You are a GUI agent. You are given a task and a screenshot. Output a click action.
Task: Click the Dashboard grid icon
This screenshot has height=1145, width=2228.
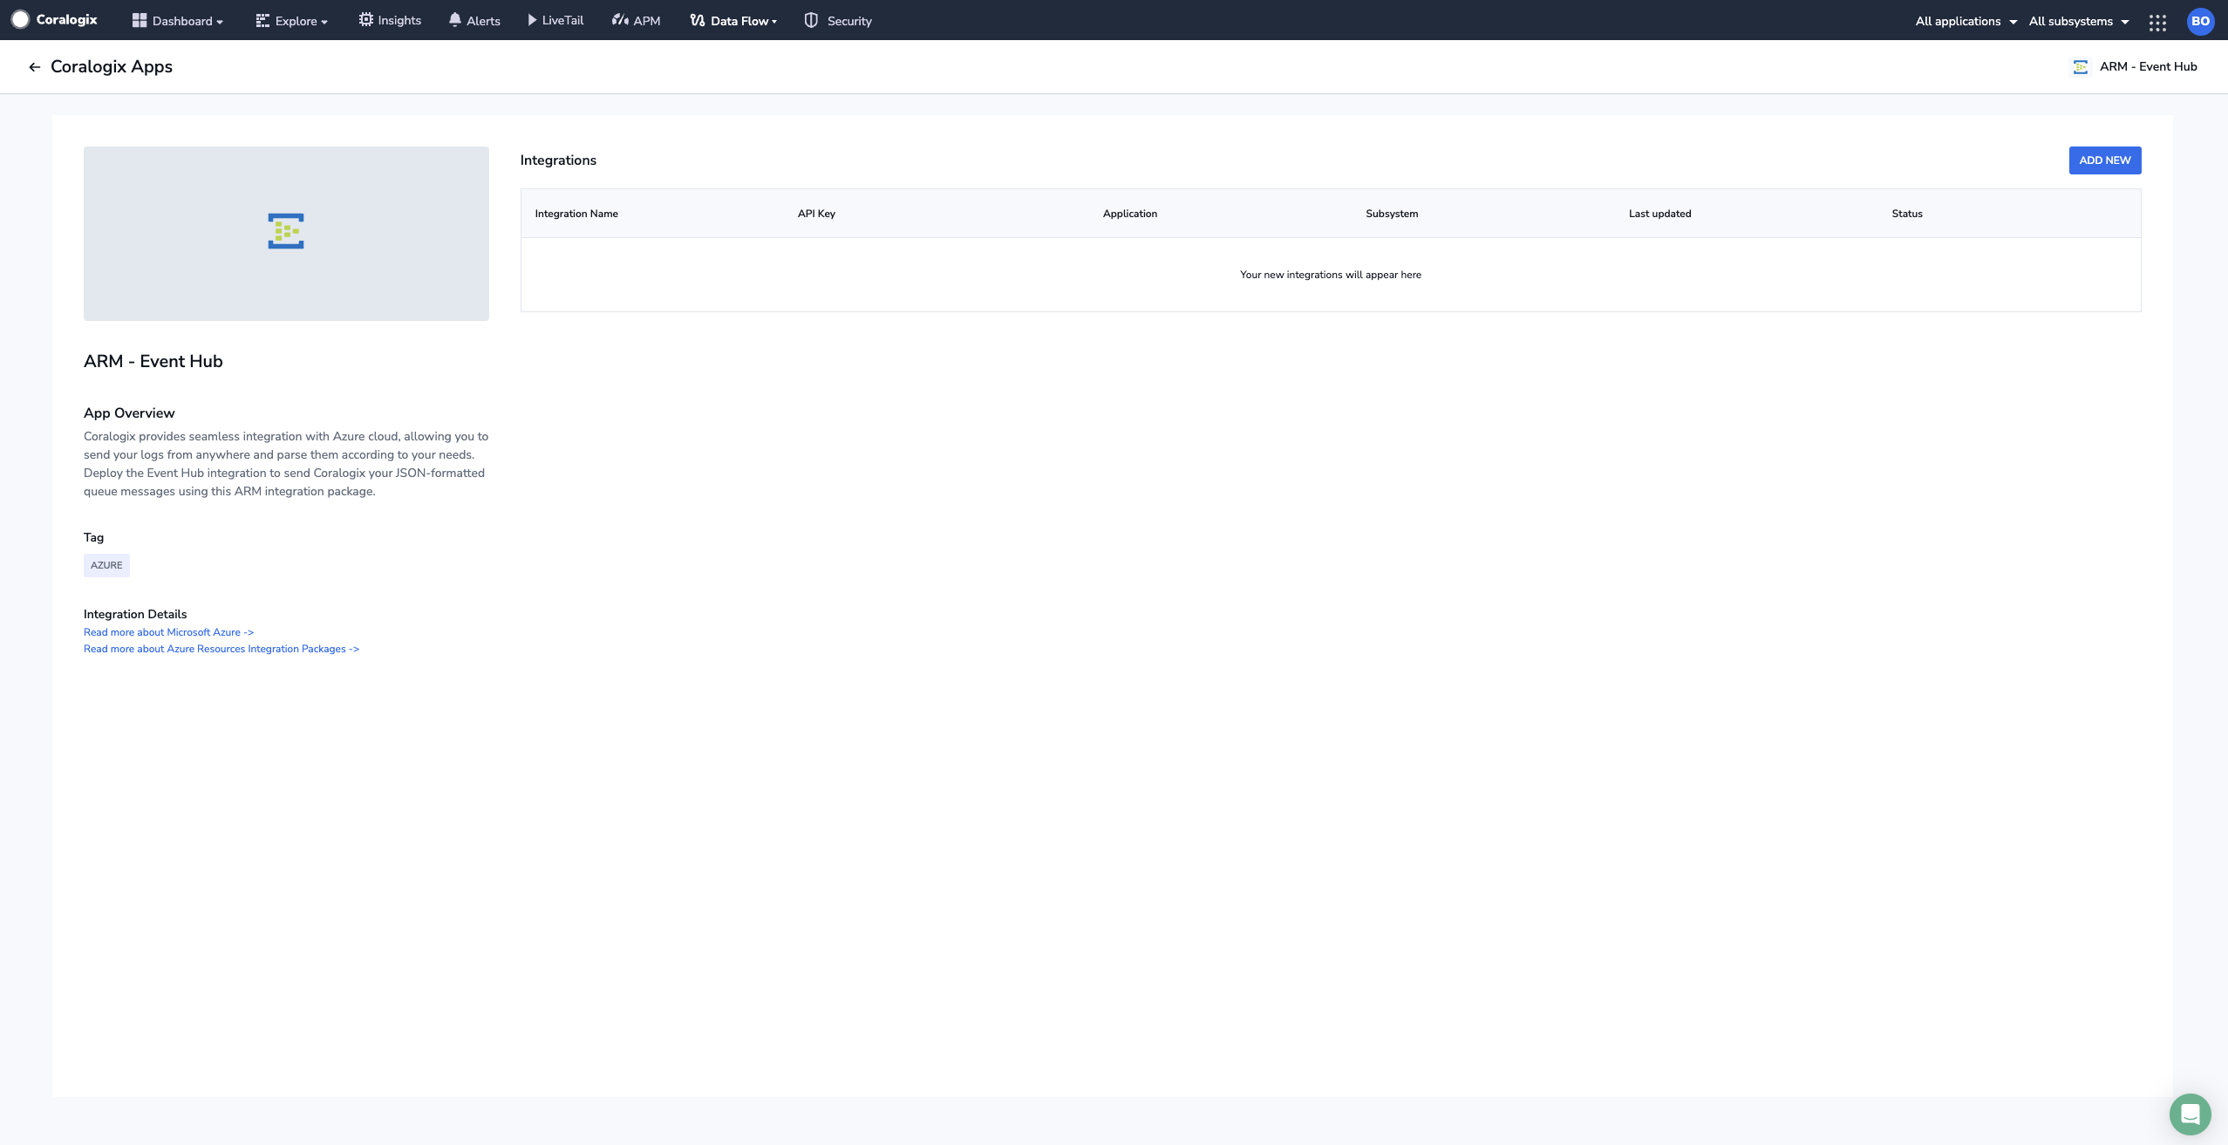pos(140,20)
